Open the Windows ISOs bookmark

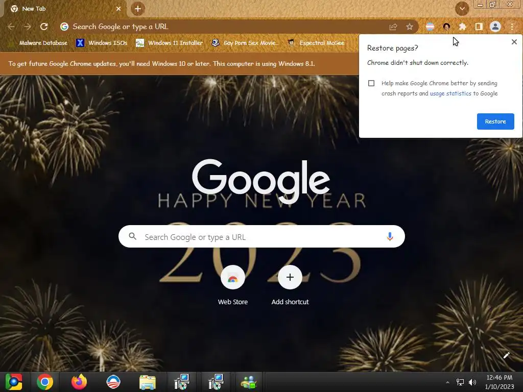click(102, 43)
